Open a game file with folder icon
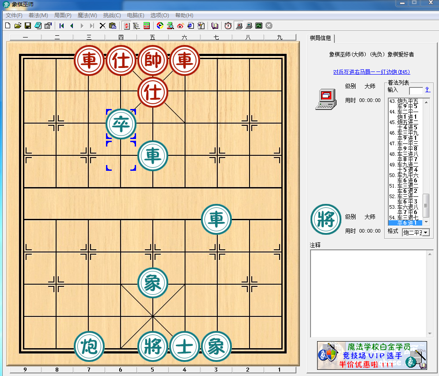The height and width of the screenshot is (376, 439). click(x=18, y=26)
